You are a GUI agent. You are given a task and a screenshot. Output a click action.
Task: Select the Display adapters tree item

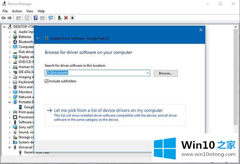click(26, 57)
